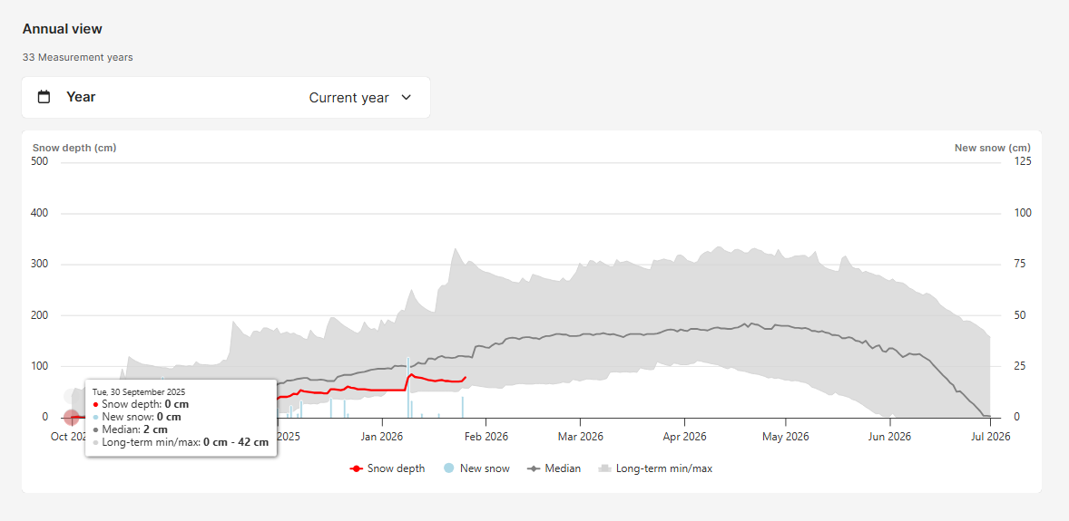The width and height of the screenshot is (1069, 521).
Task: Click the red bullet beside Snow depth in tooltip
Action: tap(95, 404)
